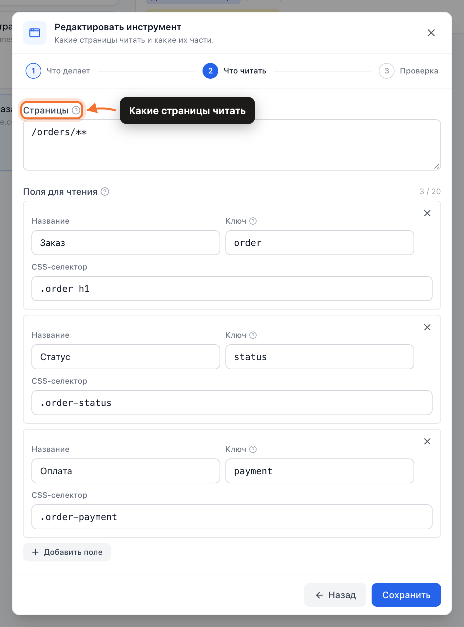Screen dimensions: 464x627
Task: Open help icon next to Страницы label
Action: click(x=76, y=110)
